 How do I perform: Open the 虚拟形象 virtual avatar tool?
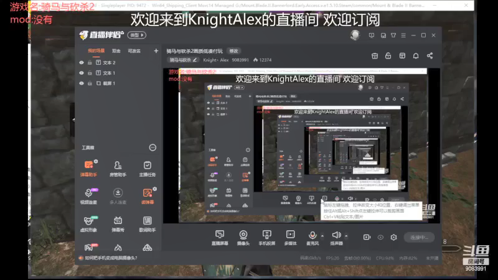coord(88,223)
